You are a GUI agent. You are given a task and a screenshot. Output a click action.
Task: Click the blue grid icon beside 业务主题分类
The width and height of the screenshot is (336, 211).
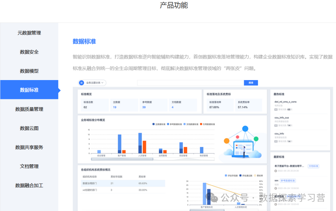82,83
